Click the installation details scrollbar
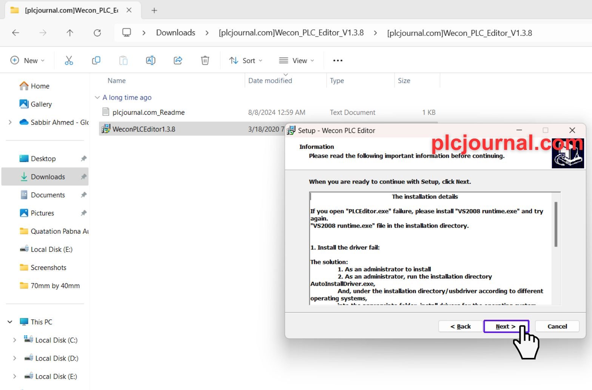Image resolution: width=592 pixels, height=390 pixels. point(556,225)
